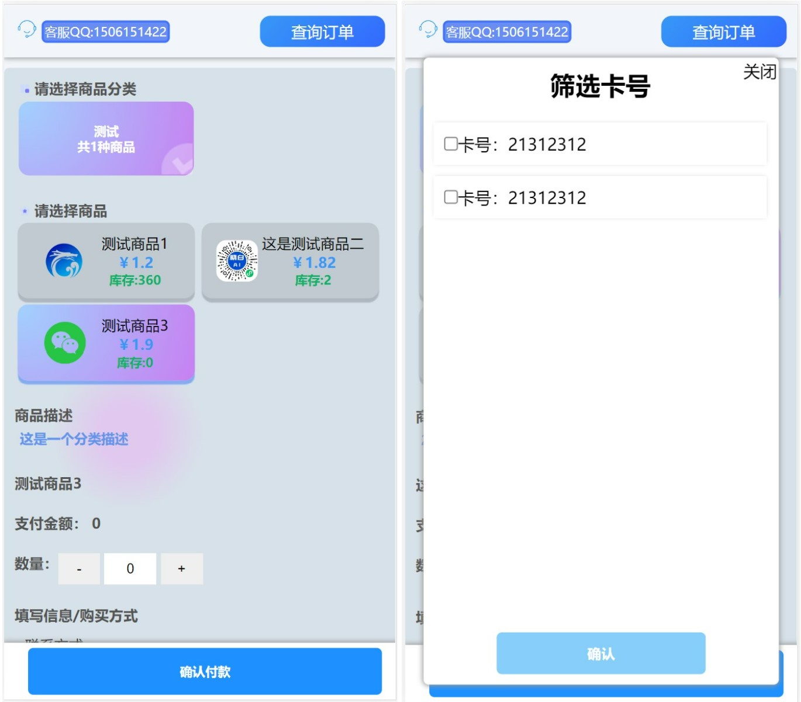
Task: Click the blue dragon logo of 测试商品1
Action: [64, 261]
